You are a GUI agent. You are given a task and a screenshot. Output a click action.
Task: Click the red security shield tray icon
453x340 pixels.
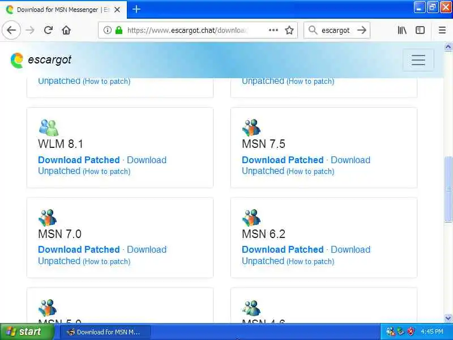[411, 331]
